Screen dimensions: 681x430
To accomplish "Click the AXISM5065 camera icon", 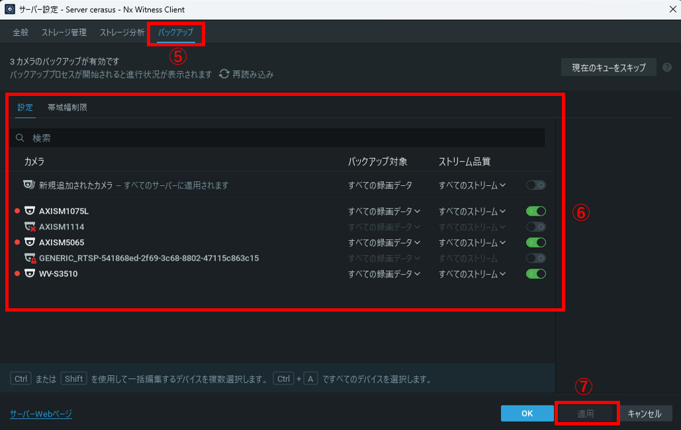I will (30, 242).
